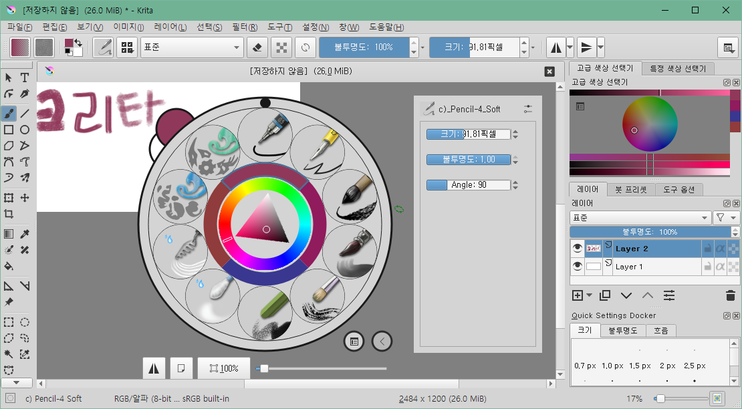Select the Freehand Brush tool
Screen dimensions: 742x409
(x=9, y=114)
